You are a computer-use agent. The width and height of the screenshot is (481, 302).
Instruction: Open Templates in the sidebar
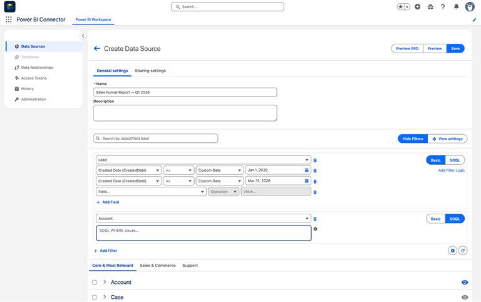coord(44,57)
